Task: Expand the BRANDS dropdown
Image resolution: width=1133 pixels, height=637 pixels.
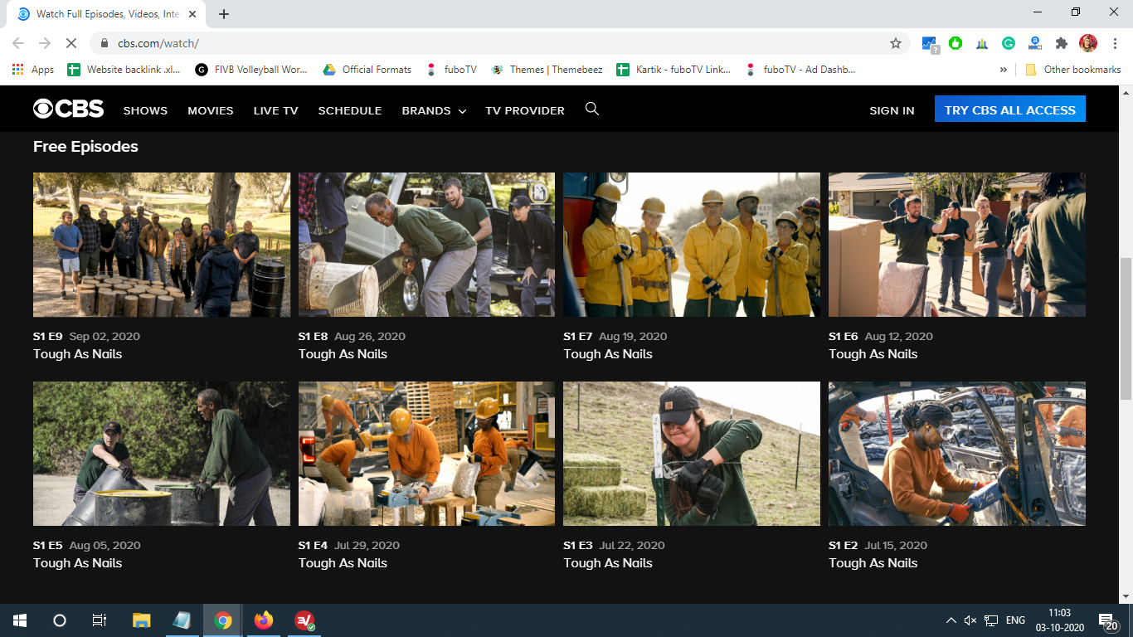Action: coord(434,110)
